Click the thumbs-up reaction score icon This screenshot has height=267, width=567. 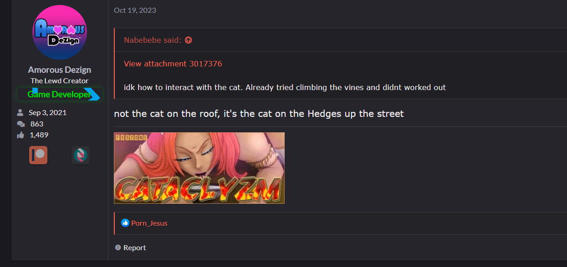coord(20,135)
